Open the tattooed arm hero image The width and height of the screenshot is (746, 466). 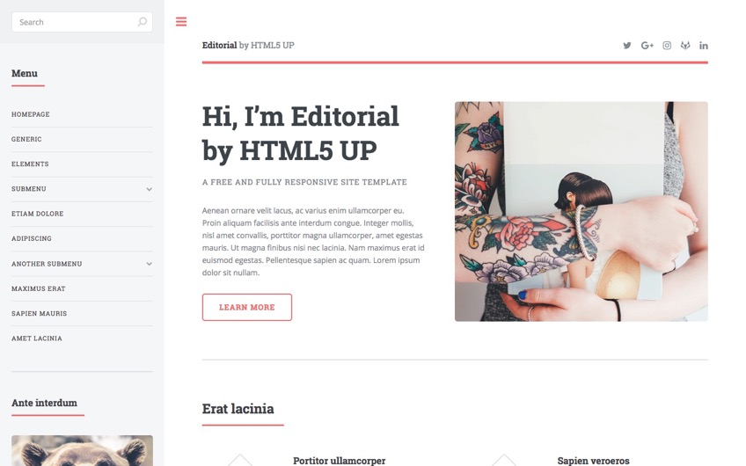click(581, 212)
